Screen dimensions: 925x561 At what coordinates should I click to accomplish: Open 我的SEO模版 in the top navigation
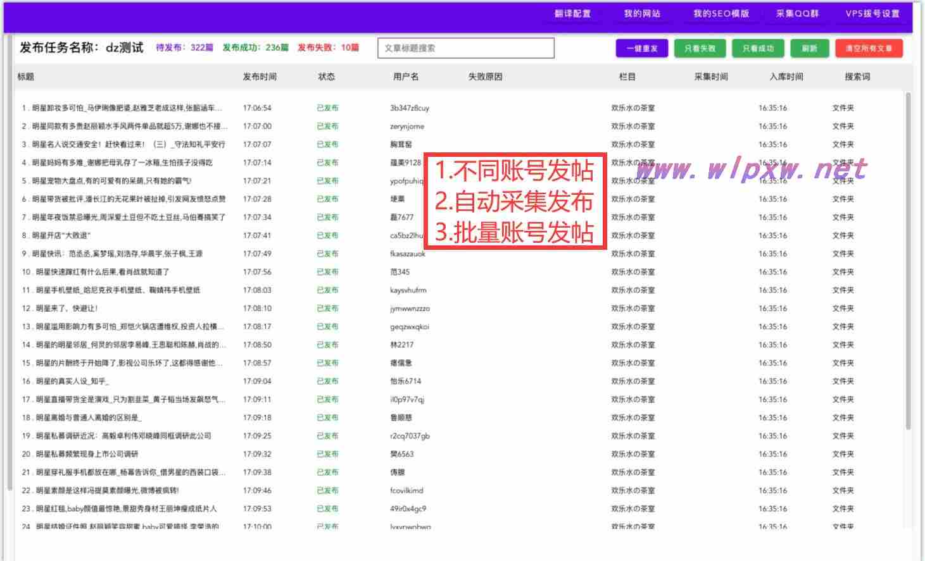(x=720, y=13)
